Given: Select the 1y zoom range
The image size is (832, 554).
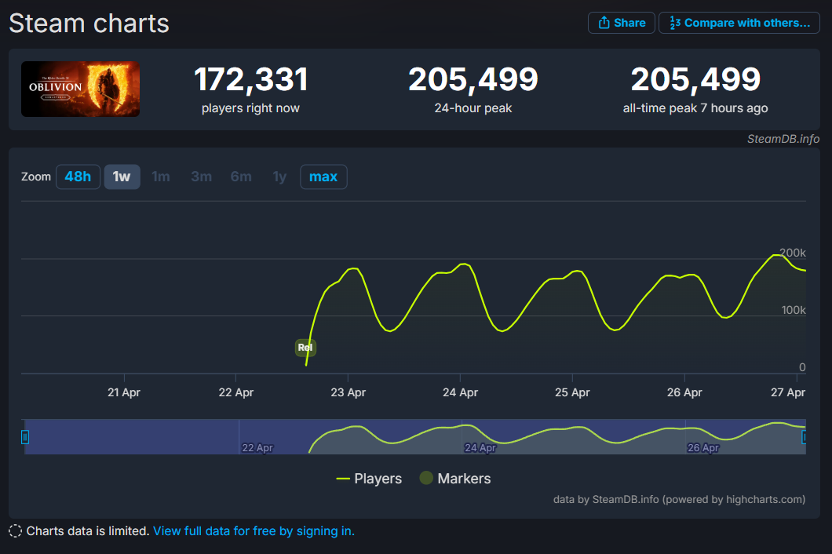Looking at the screenshot, I should (279, 177).
